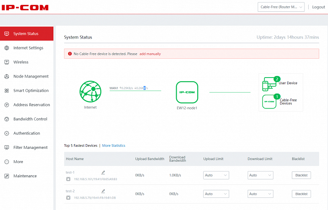Open the Internet Settings menu
328x210 pixels.
coord(28,48)
